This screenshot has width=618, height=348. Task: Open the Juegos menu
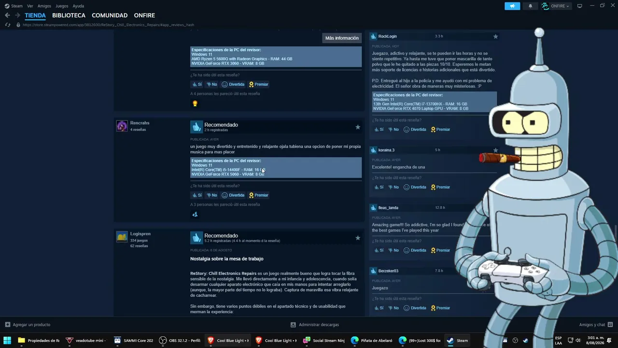point(62,6)
